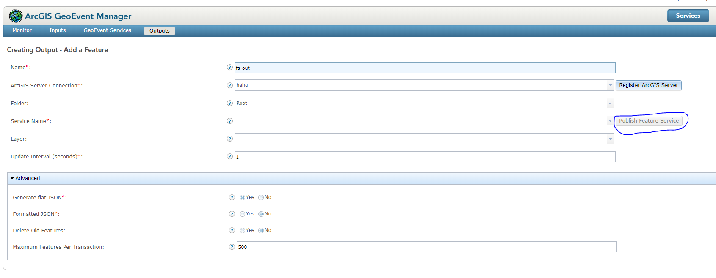Select Yes for Delete Old Features
The image size is (716, 278).
pyautogui.click(x=242, y=230)
